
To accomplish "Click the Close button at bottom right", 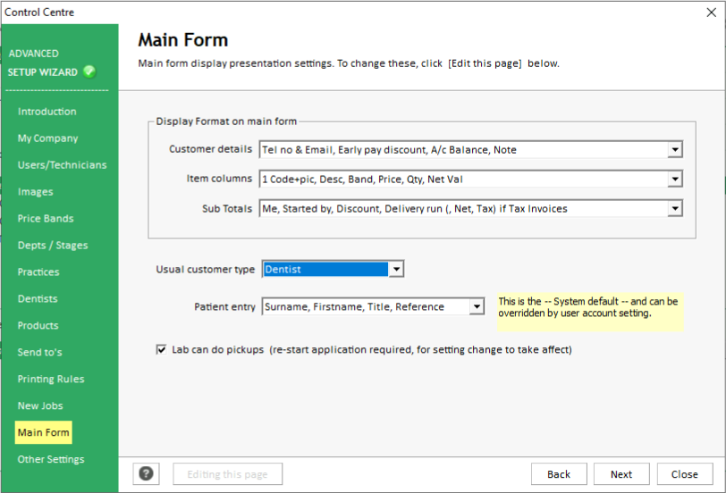I will [x=685, y=474].
